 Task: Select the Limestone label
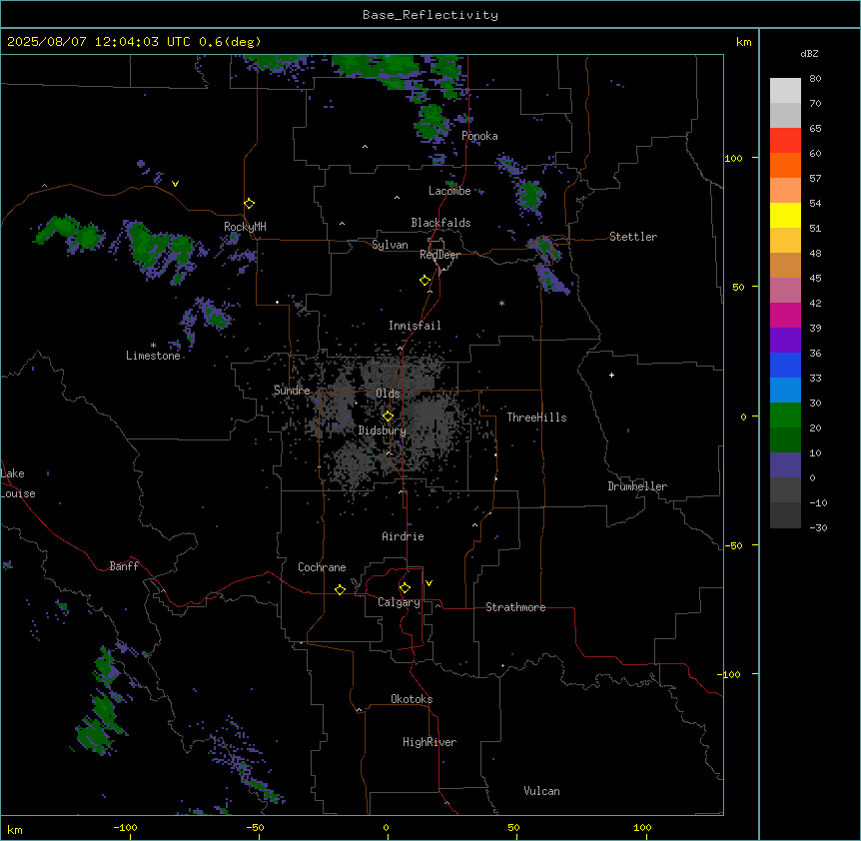pos(153,356)
